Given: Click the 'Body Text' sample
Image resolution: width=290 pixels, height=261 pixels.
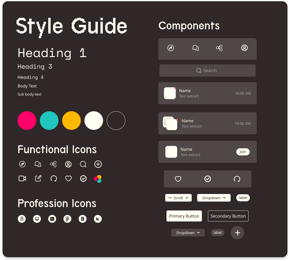Looking at the screenshot, I should (x=27, y=86).
